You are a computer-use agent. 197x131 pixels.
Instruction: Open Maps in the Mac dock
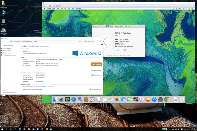click(111, 99)
